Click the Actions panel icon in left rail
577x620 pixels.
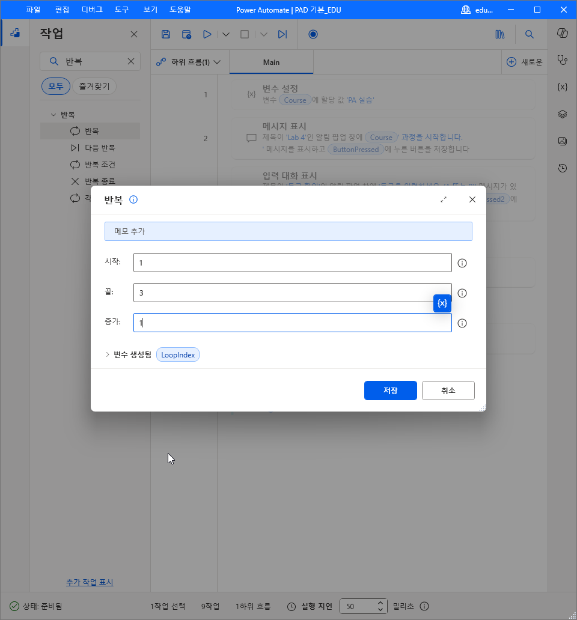(15, 33)
